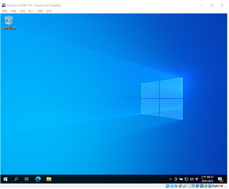Maximize the VirtualBox window
This screenshot has height=189, width=229.
[212, 5]
